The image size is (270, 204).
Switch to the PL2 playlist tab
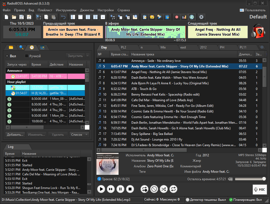click(123, 47)
